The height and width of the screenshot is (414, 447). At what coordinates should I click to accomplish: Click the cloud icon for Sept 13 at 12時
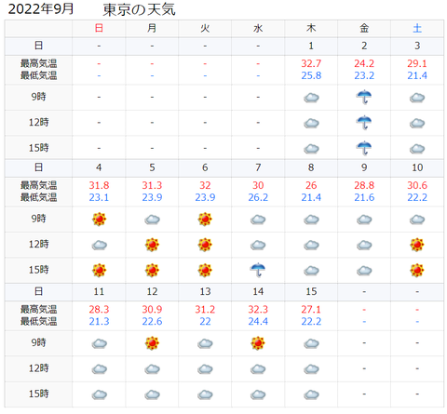point(205,369)
